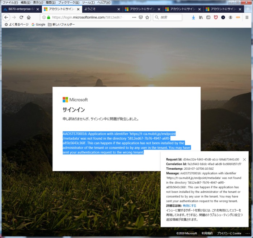Open page actions three-dot menu in address bar
This screenshot has height=238, width=253.
click(x=134, y=17)
